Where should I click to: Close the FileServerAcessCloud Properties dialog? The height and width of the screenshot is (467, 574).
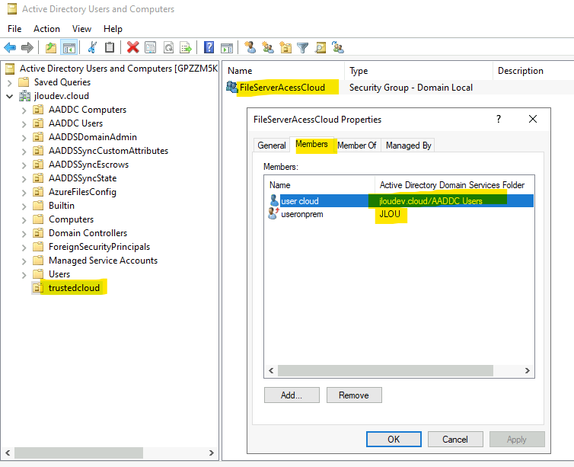click(533, 119)
